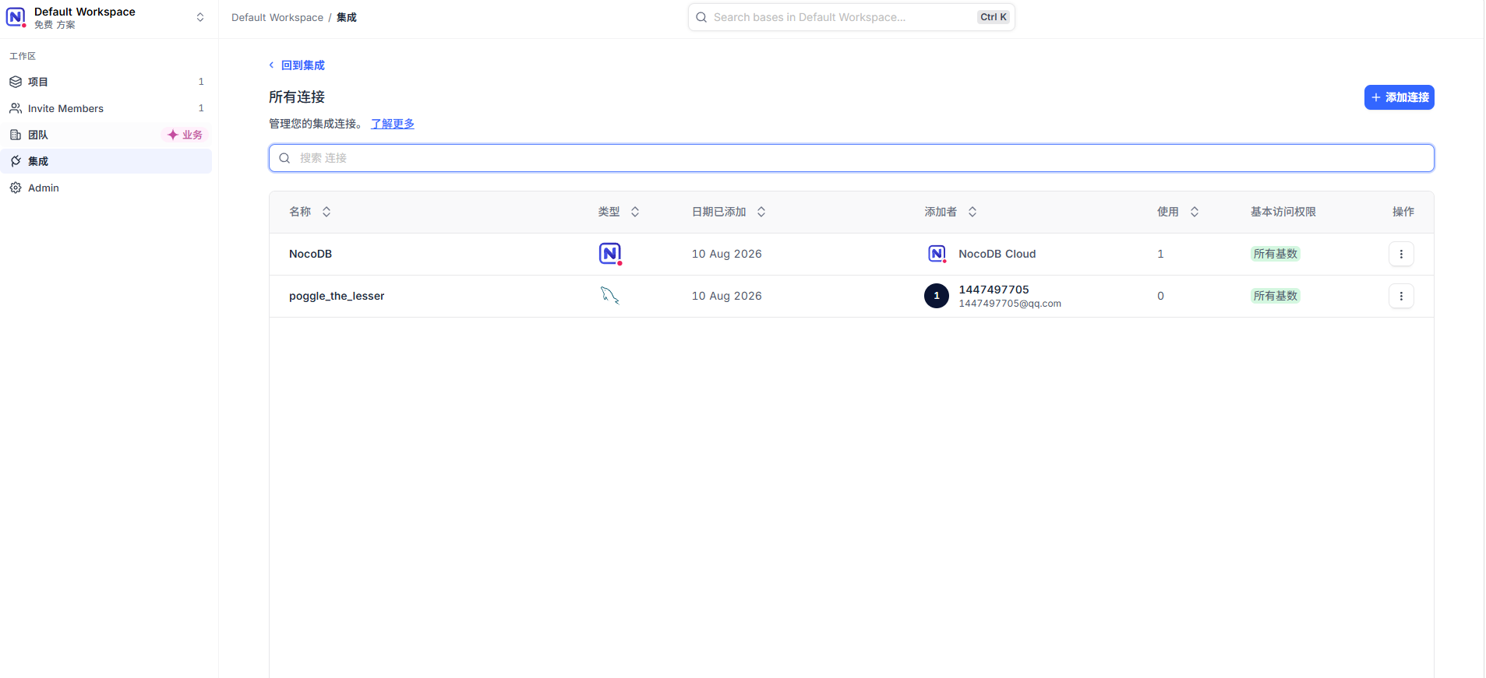Expand the Default Workspace switcher chevron

[x=200, y=17]
